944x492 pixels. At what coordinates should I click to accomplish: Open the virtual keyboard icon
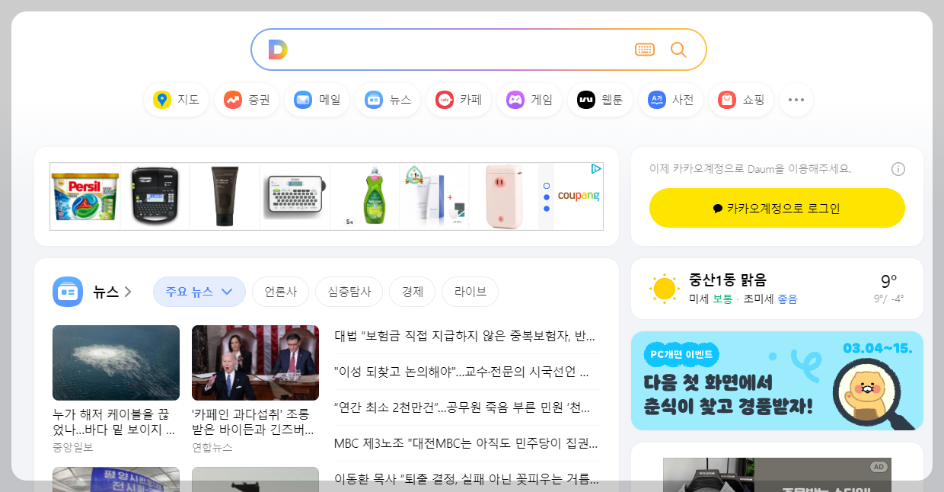click(645, 50)
